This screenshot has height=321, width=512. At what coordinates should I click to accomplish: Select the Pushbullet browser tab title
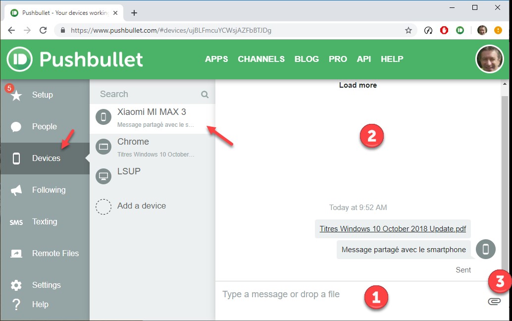pos(65,13)
